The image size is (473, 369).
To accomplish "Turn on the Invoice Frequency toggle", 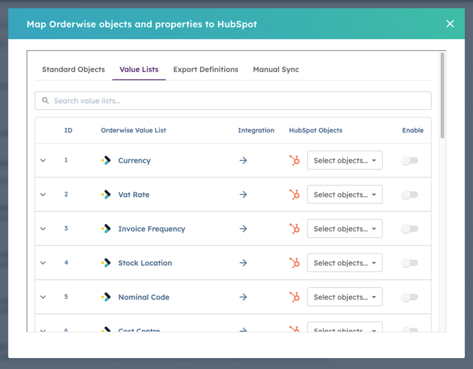I will 410,229.
